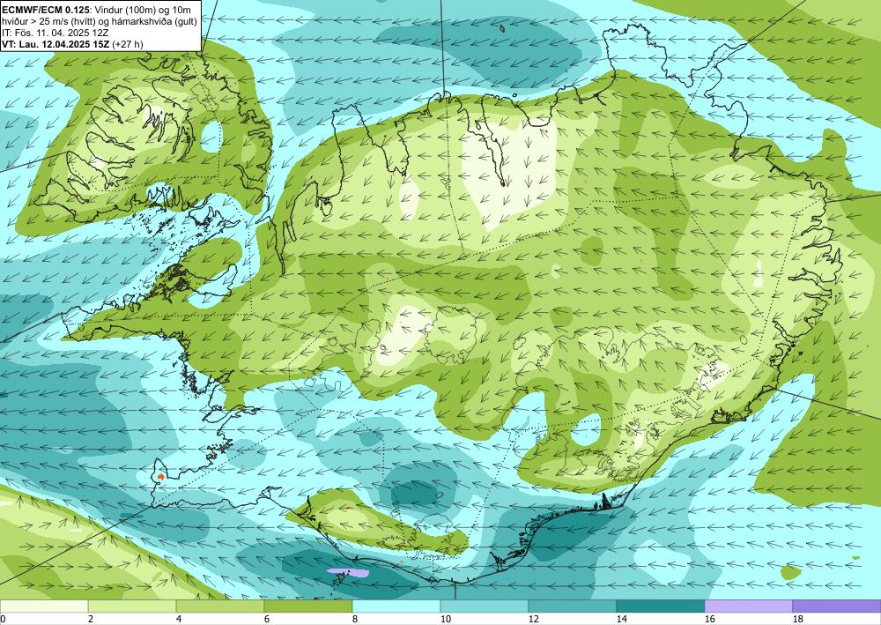Select the 8–10 m/s light cyan legend swatch
The height and width of the screenshot is (625, 881).
pyautogui.click(x=396, y=606)
